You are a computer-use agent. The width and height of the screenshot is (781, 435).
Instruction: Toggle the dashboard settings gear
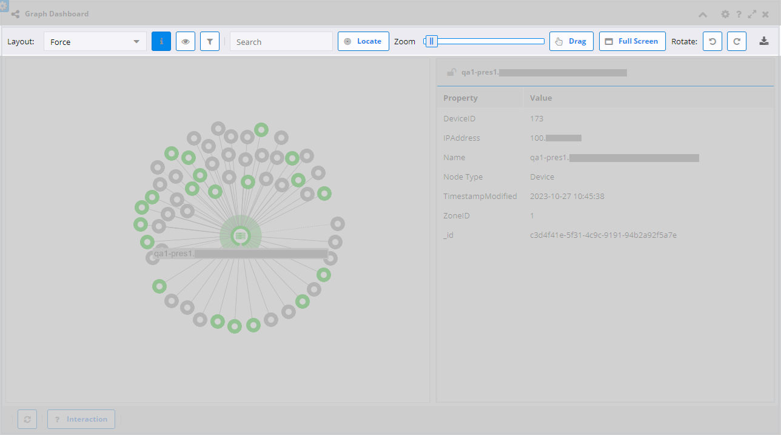coord(725,14)
